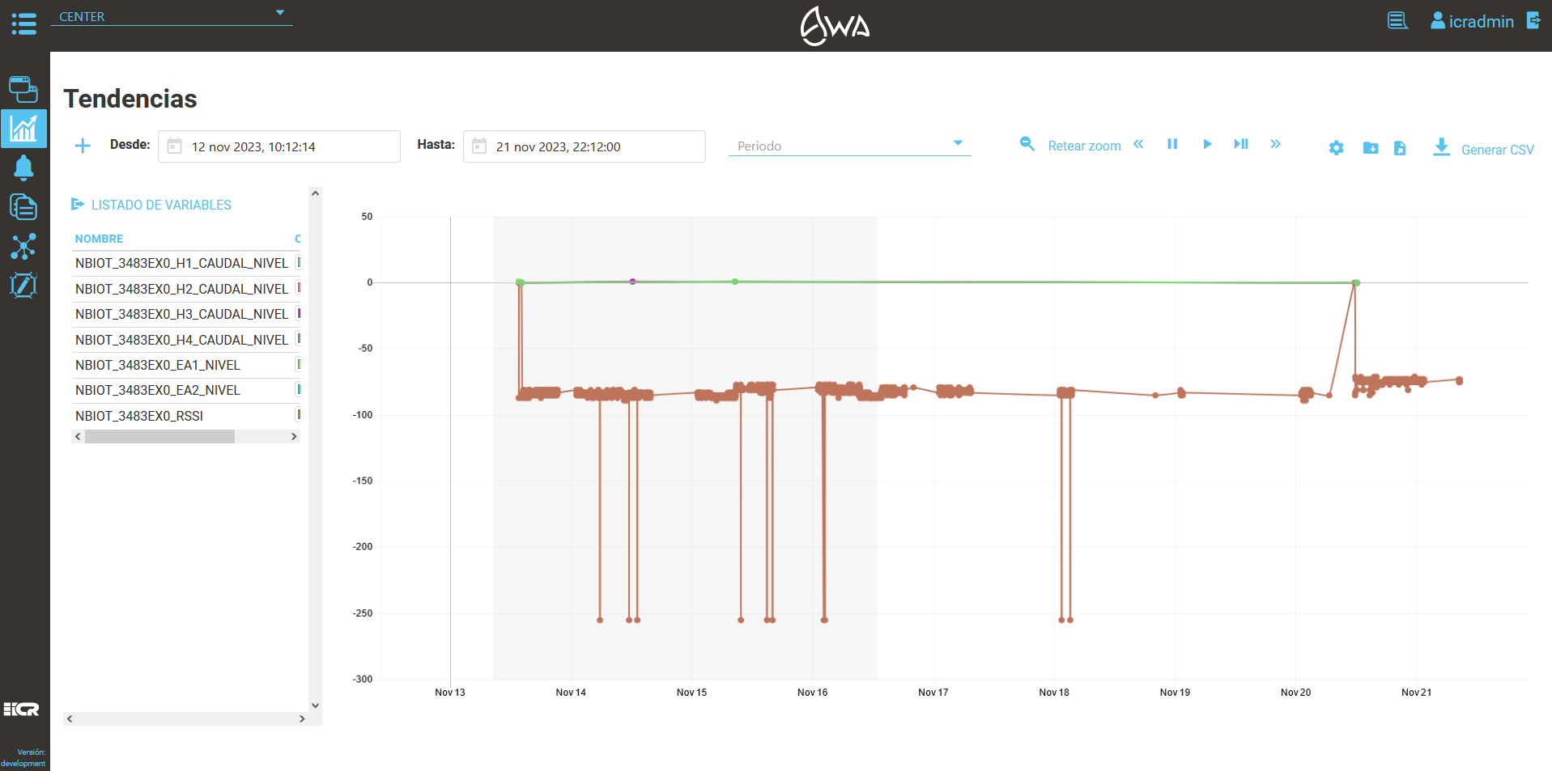Screen dimensions: 1552x771
Task: Select NBIOT_3483EX0_EA1_NIVEL variable row
Action: [x=158, y=365]
